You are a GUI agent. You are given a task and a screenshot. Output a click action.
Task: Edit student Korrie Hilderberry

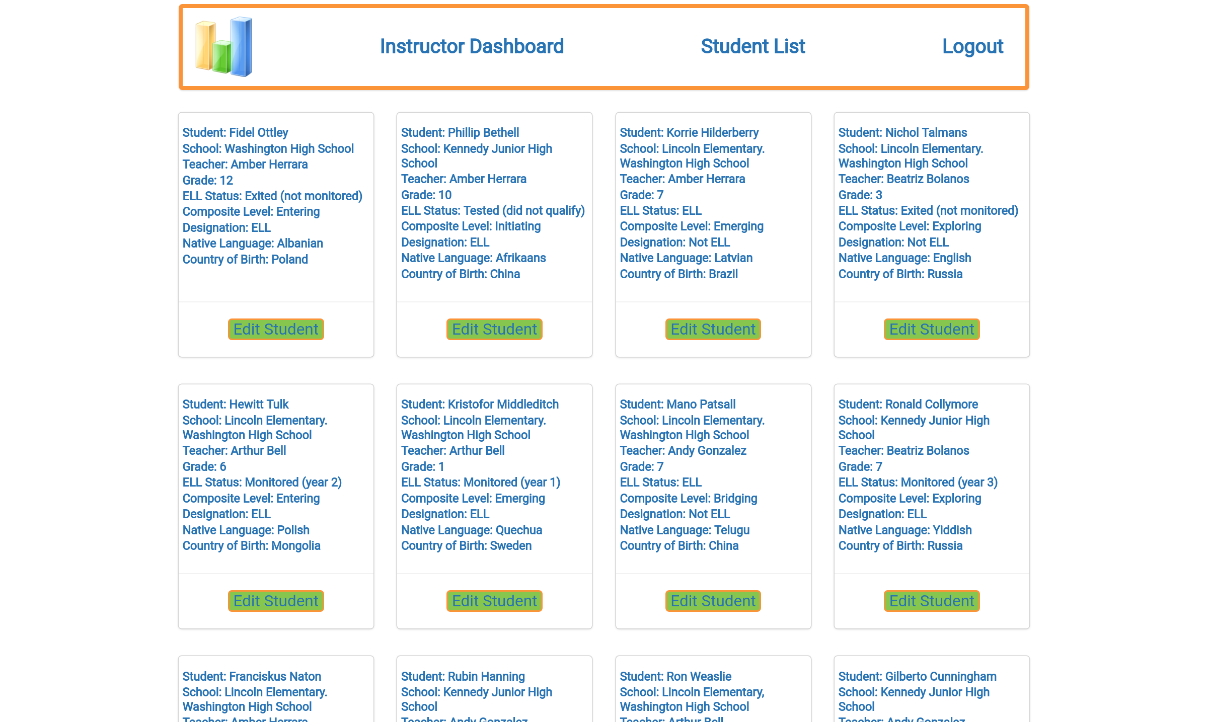tap(713, 329)
